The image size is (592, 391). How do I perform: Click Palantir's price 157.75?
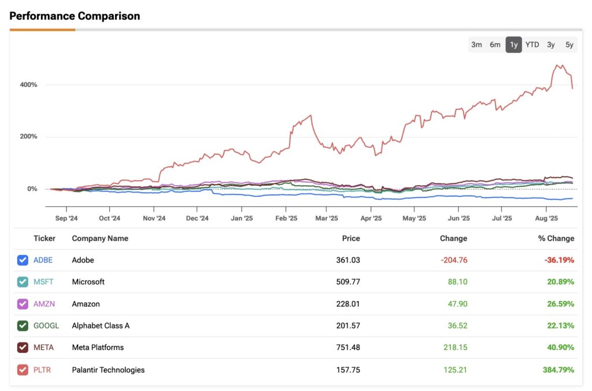click(348, 370)
